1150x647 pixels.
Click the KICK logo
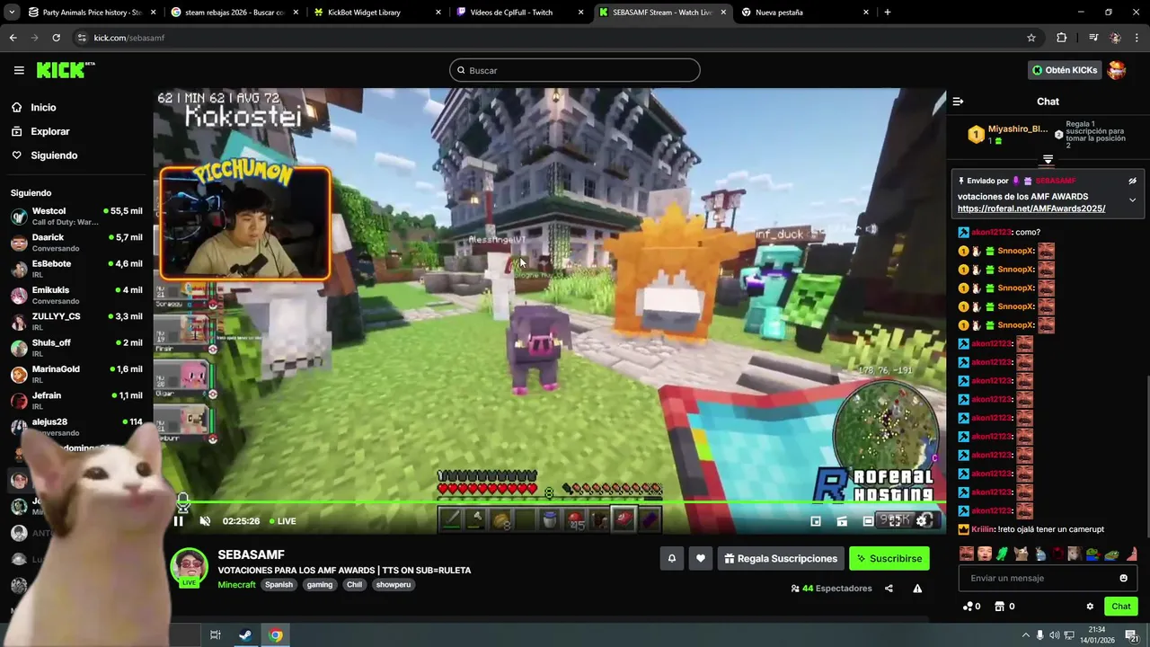point(65,70)
